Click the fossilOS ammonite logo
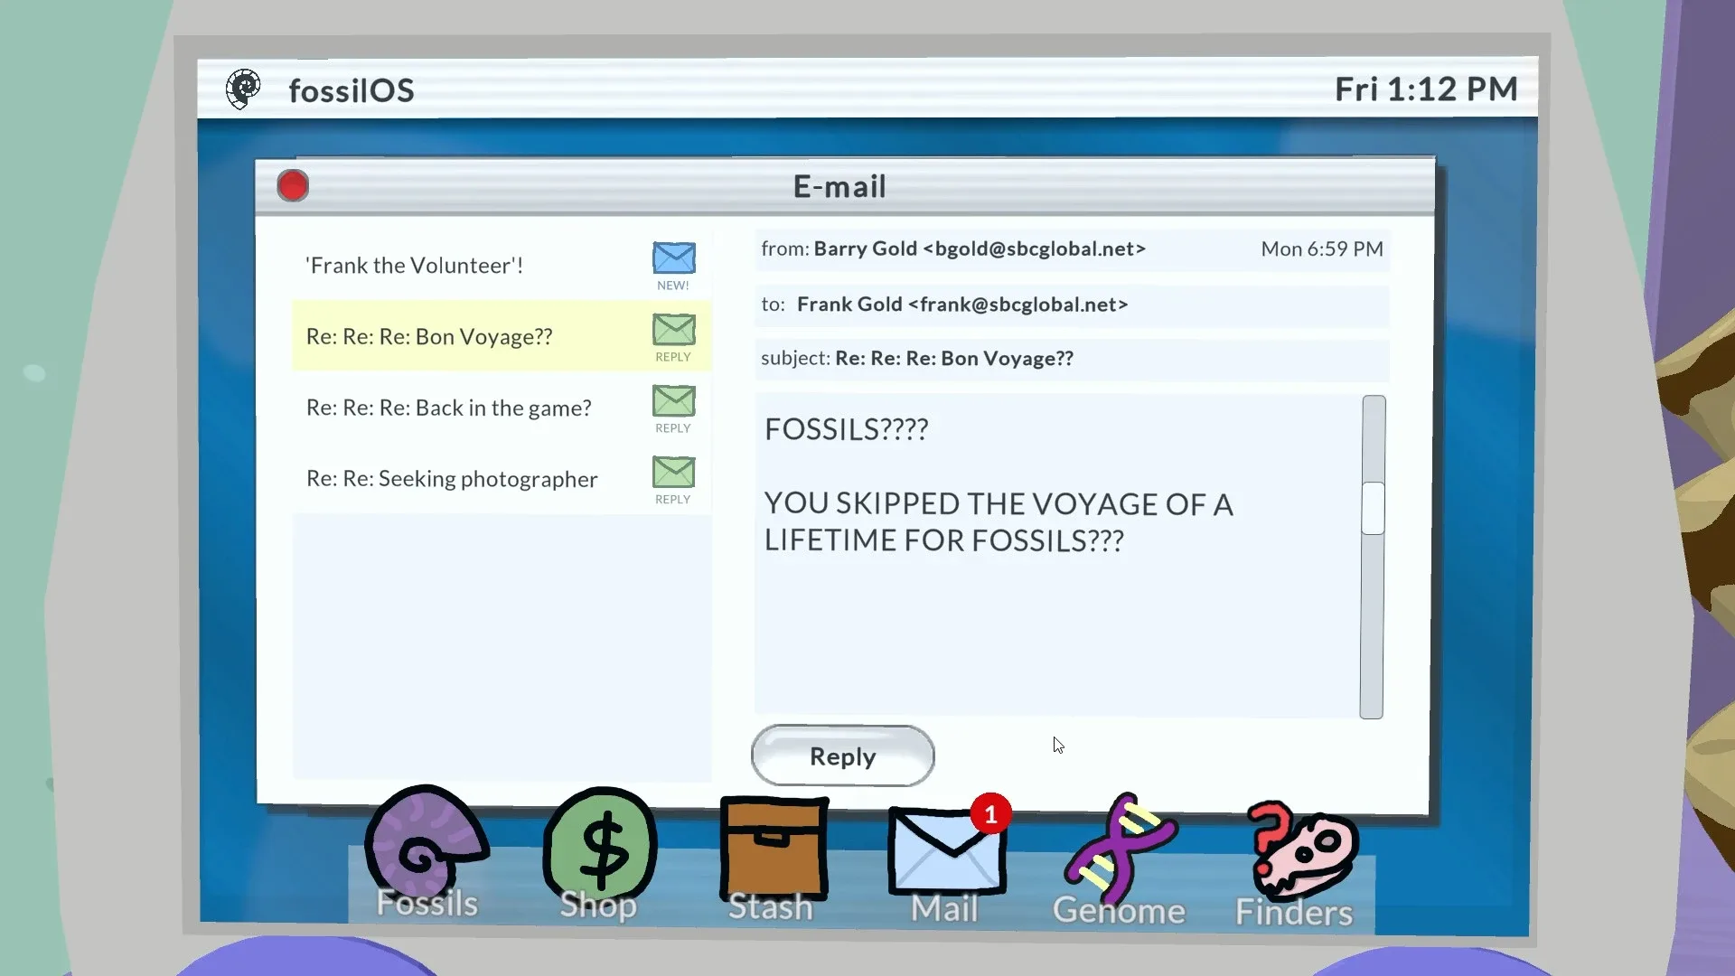 [x=242, y=89]
